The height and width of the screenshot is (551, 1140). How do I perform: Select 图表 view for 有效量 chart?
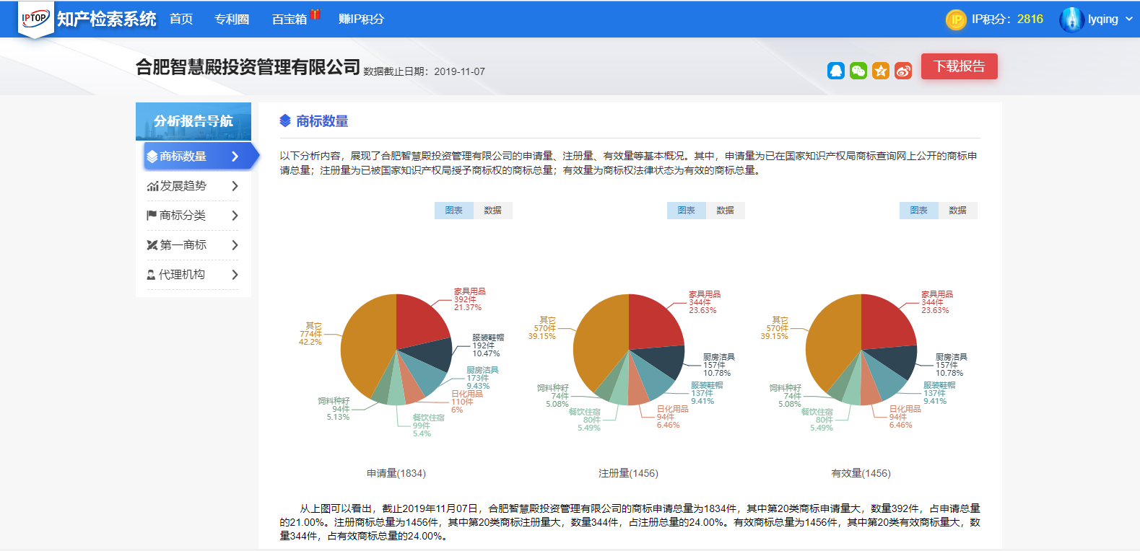[918, 211]
